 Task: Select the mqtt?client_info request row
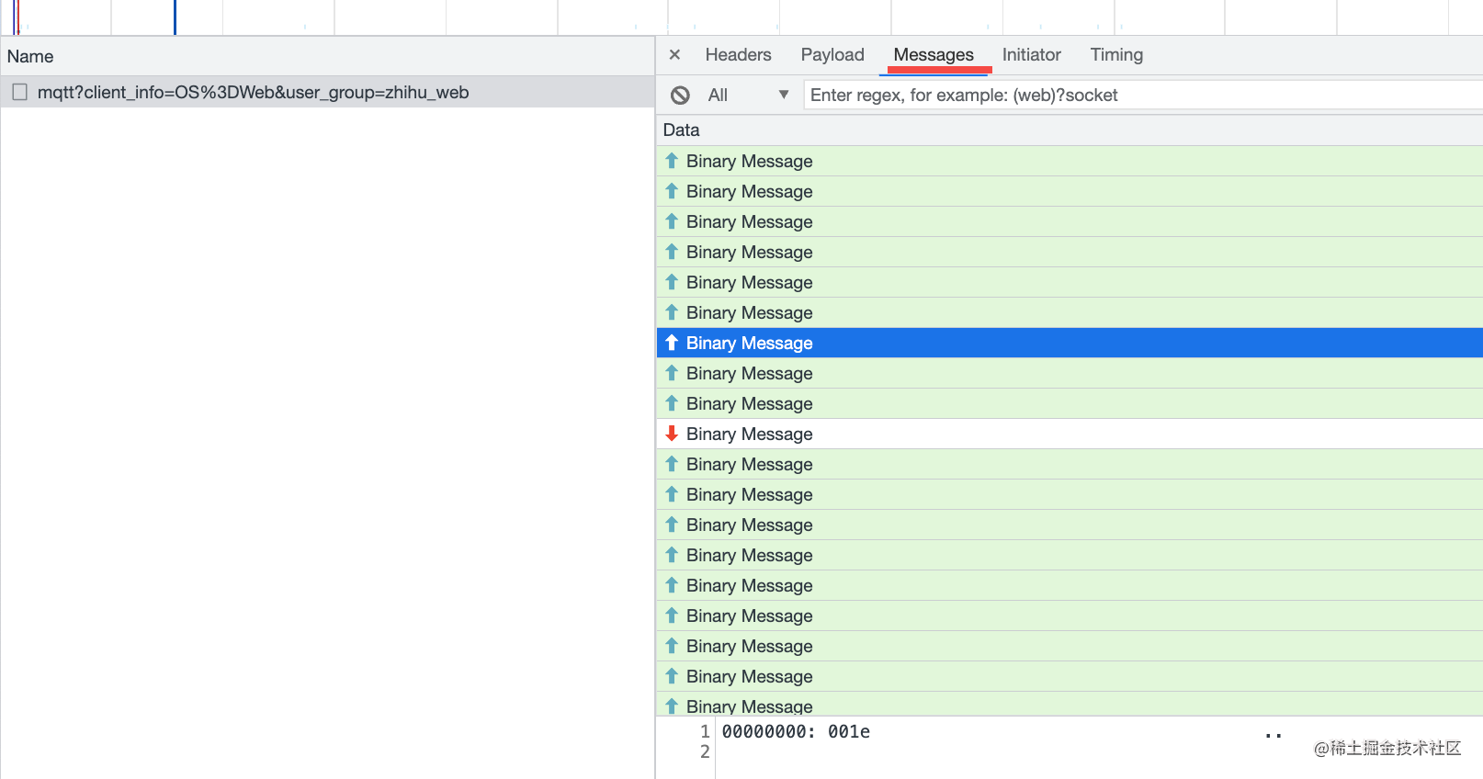327,92
